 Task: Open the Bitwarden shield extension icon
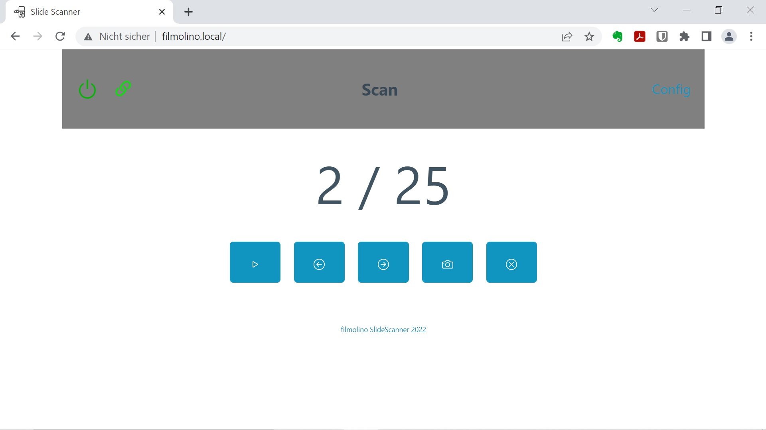pos(662,37)
